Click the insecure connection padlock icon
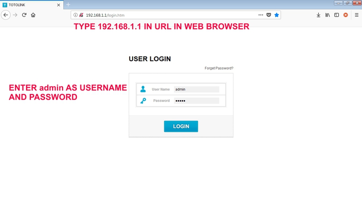Image resolution: width=362 pixels, height=212 pixels. pyautogui.click(x=81, y=15)
